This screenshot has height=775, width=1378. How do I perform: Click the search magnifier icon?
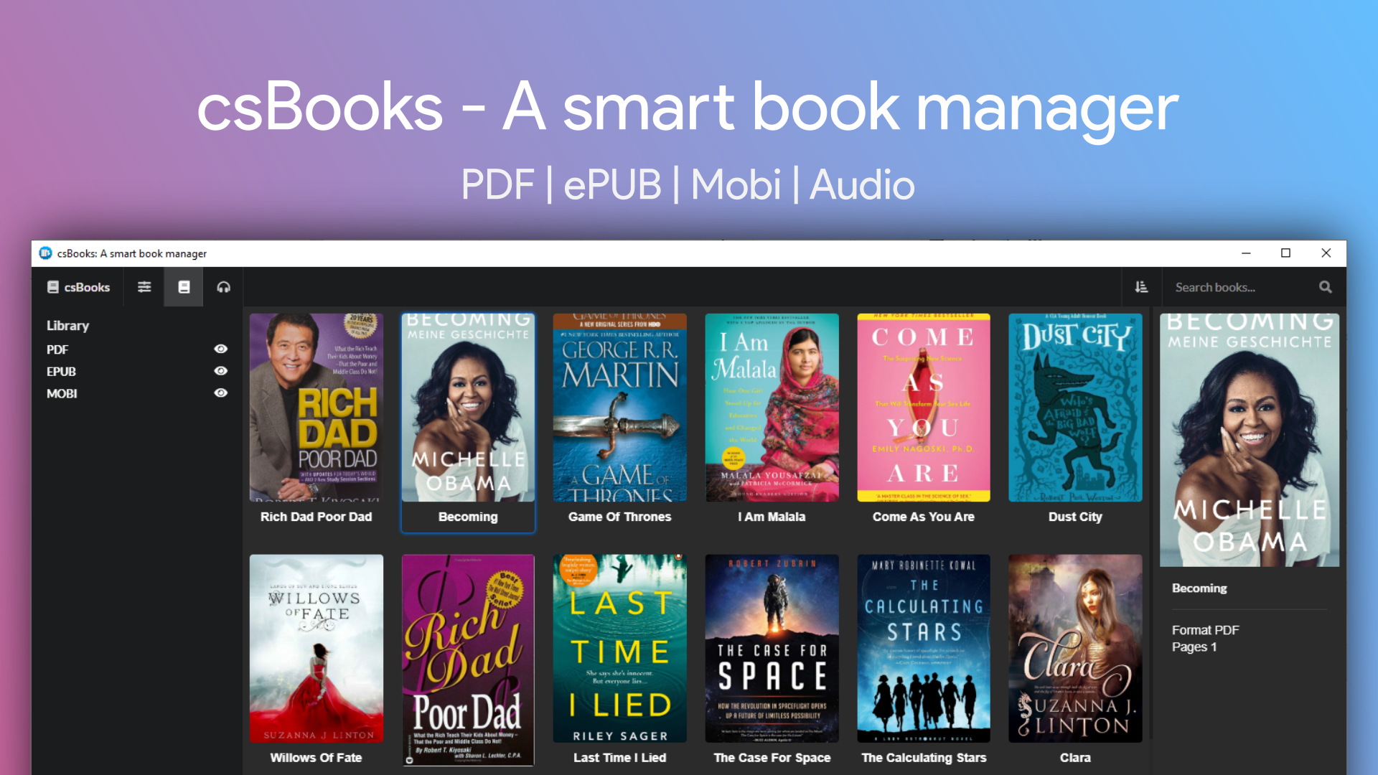pyautogui.click(x=1325, y=287)
